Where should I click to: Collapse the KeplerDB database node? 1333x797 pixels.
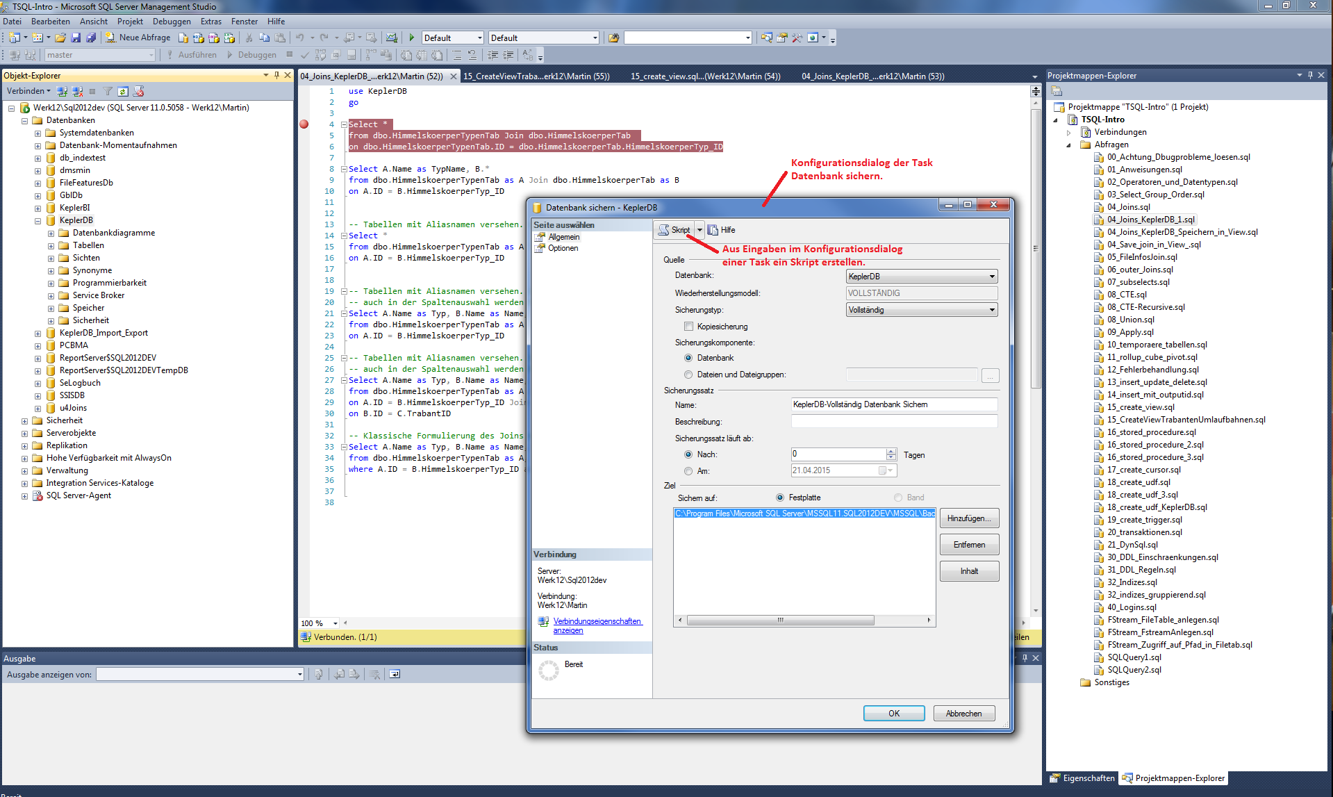pyautogui.click(x=38, y=220)
